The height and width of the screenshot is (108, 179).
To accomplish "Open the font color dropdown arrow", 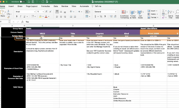I will click(49, 17).
